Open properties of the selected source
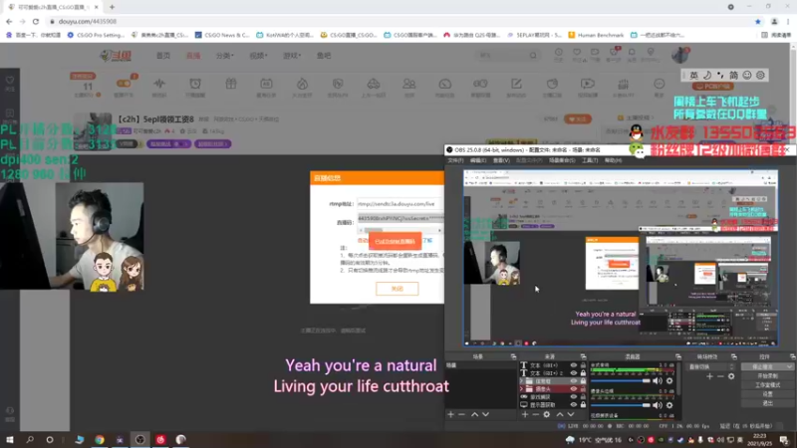The width and height of the screenshot is (797, 448). click(546, 414)
